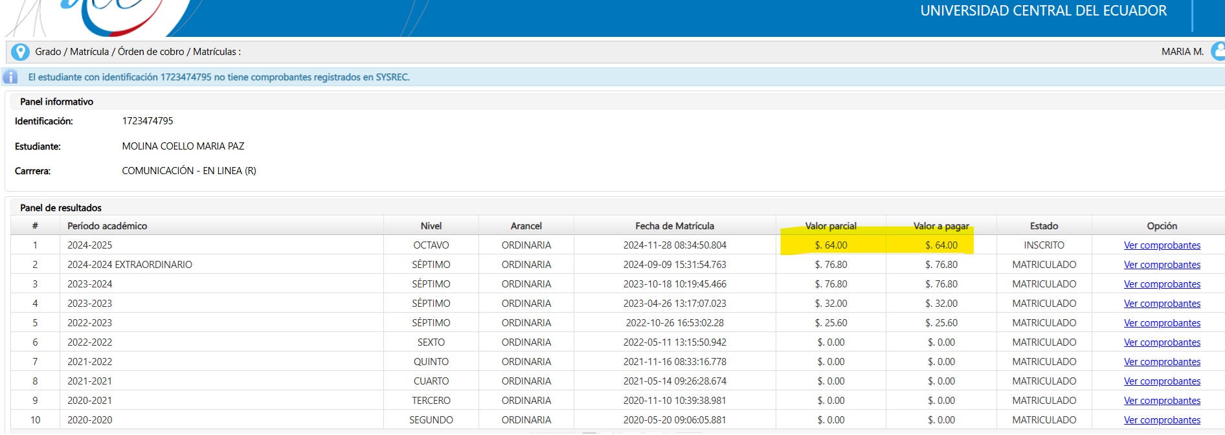Open Ver comprobantes for period 2020-2020

tap(1162, 420)
